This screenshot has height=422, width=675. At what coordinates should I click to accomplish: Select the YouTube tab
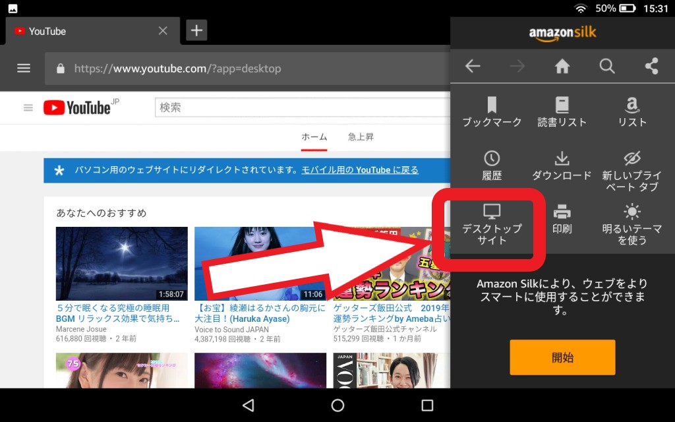[92, 31]
